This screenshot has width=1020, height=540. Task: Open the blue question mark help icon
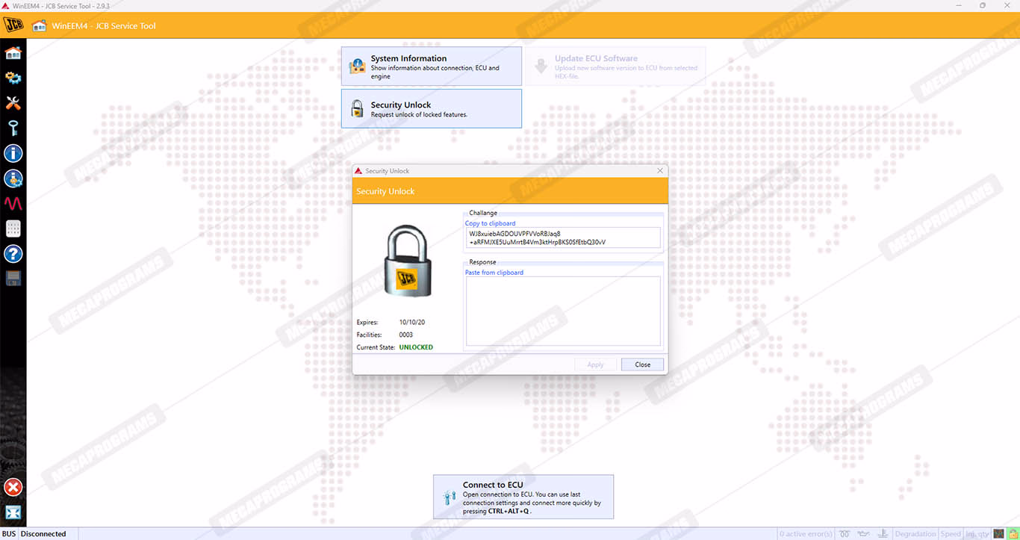pyautogui.click(x=13, y=254)
